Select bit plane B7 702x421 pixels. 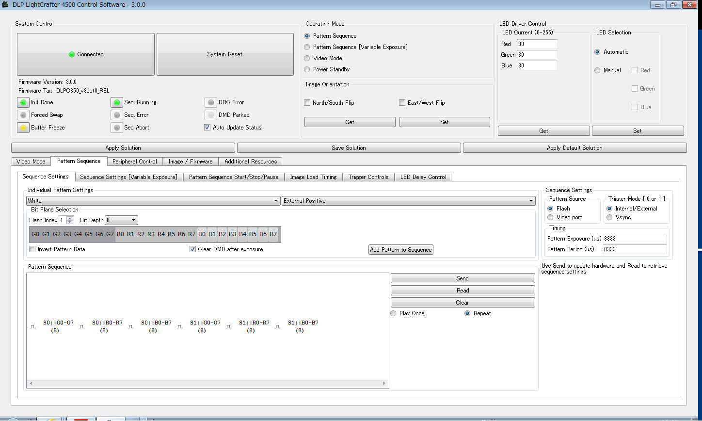[x=273, y=234]
